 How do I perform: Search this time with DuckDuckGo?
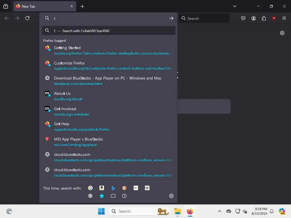(124, 188)
